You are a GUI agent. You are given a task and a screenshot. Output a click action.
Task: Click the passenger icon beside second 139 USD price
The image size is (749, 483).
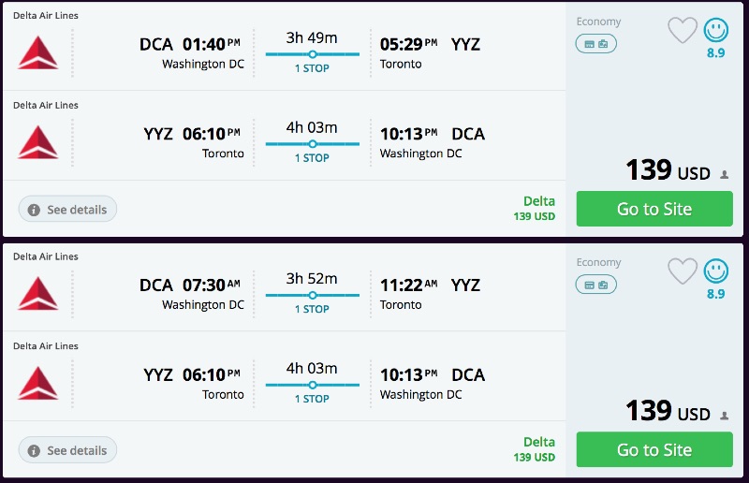tap(724, 415)
